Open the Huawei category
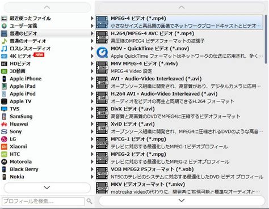 point(47,124)
